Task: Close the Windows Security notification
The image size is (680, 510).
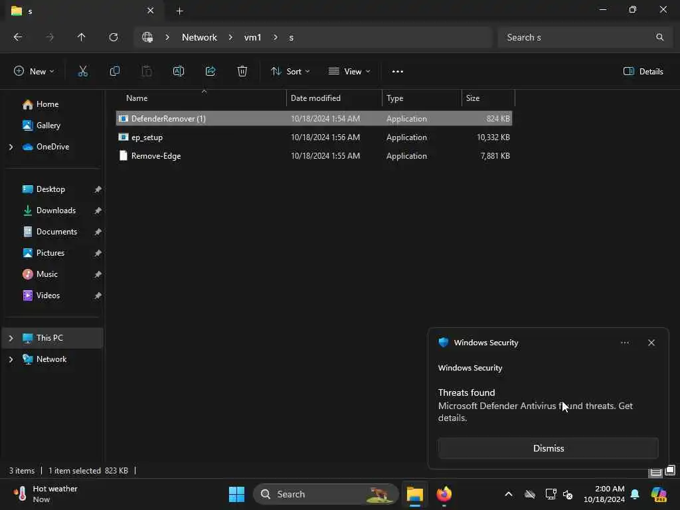Action: [651, 343]
